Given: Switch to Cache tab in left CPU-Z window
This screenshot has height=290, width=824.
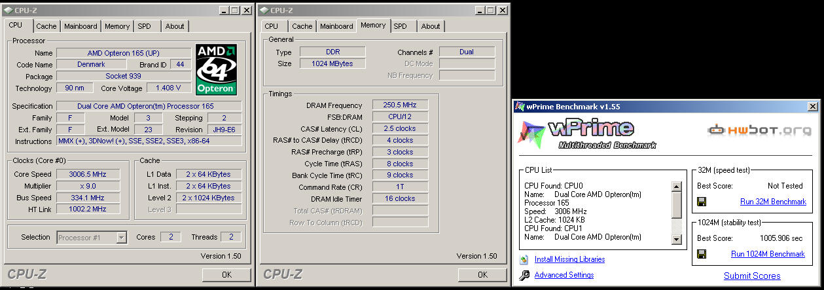Looking at the screenshot, I should click(x=46, y=26).
